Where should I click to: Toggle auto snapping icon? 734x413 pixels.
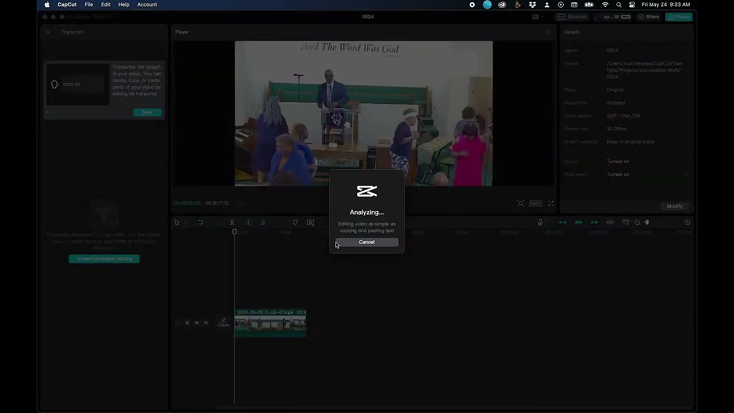pyautogui.click(x=579, y=223)
